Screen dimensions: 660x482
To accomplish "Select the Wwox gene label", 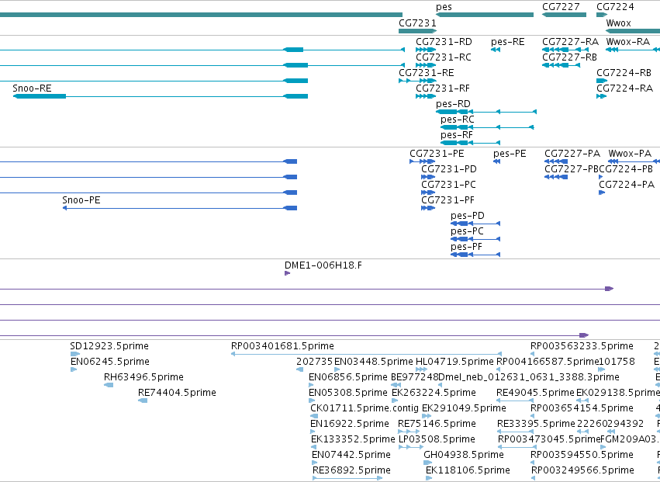I will tap(618, 23).
